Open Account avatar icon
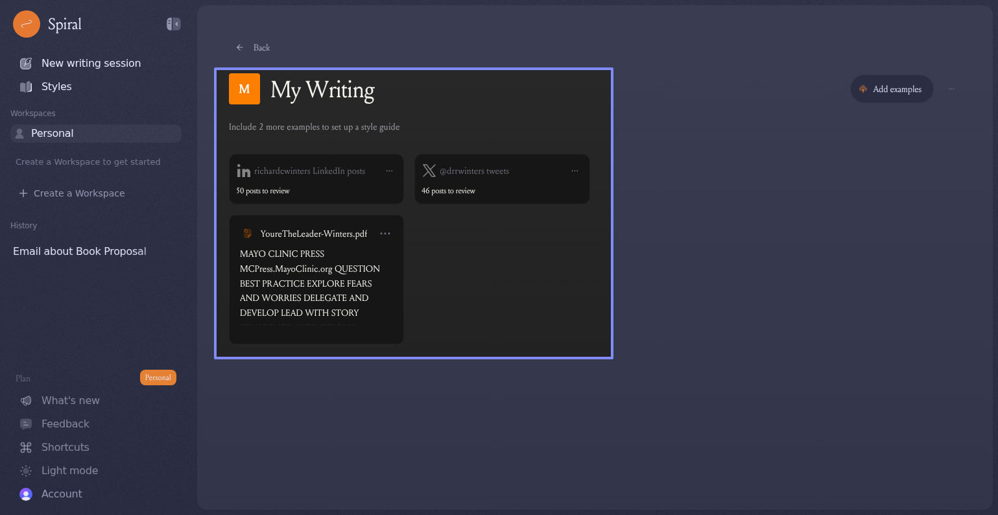Screen dimensions: 998x515 click(x=26, y=494)
